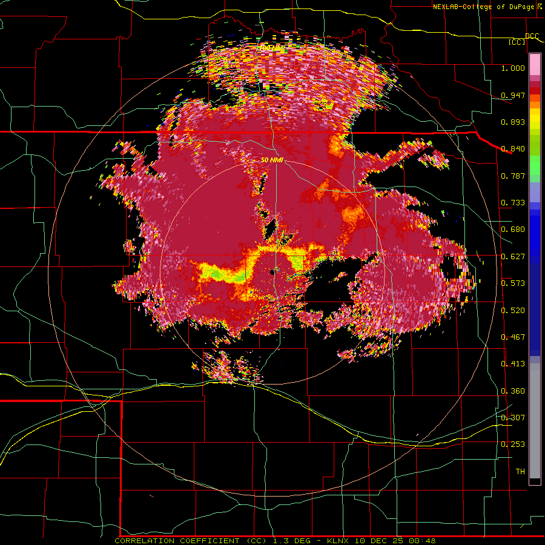The image size is (545, 545).
Task: Select the 0.733 scale value
Action: point(513,203)
